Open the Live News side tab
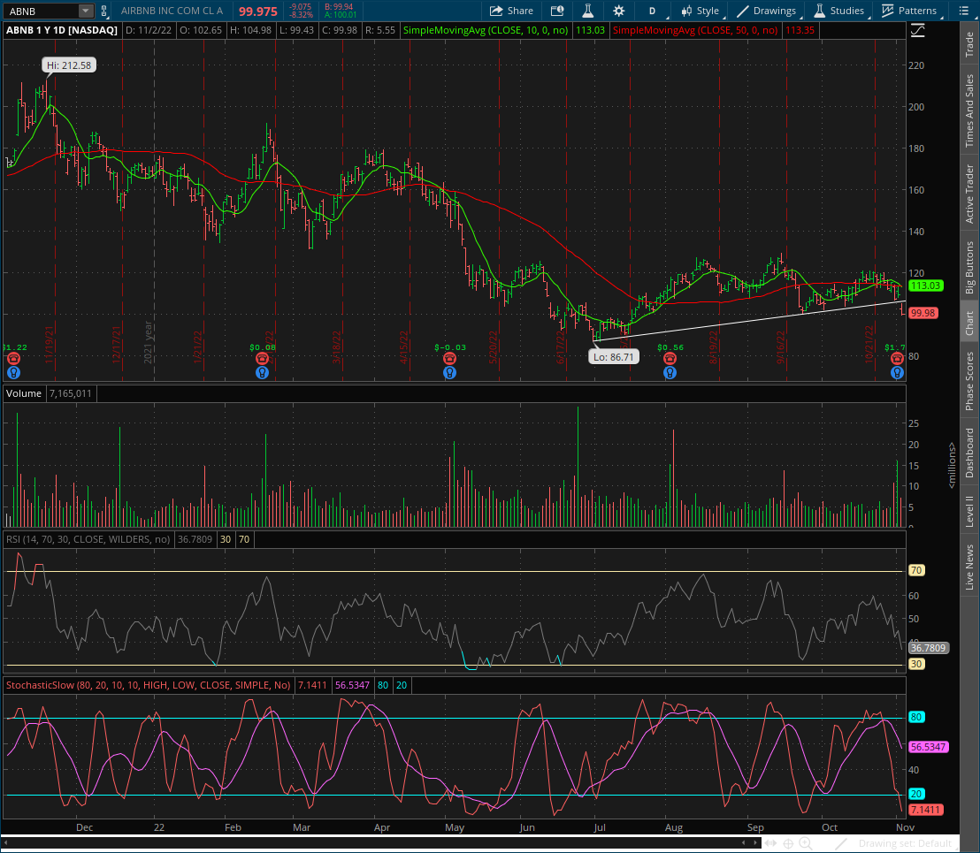The image size is (980, 853). tap(969, 567)
